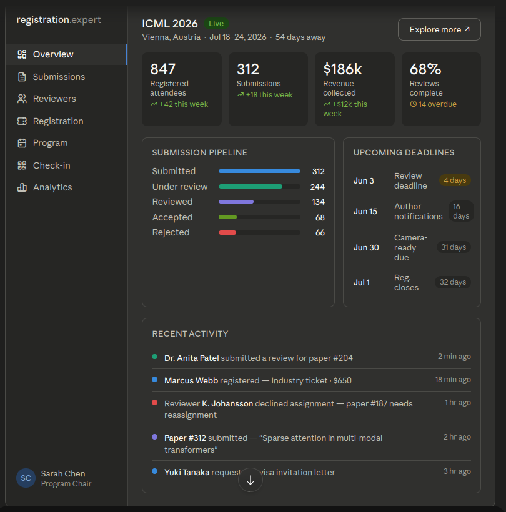Image resolution: width=506 pixels, height=512 pixels.
Task: Click the ICML 2026 event title
Action: 170,24
